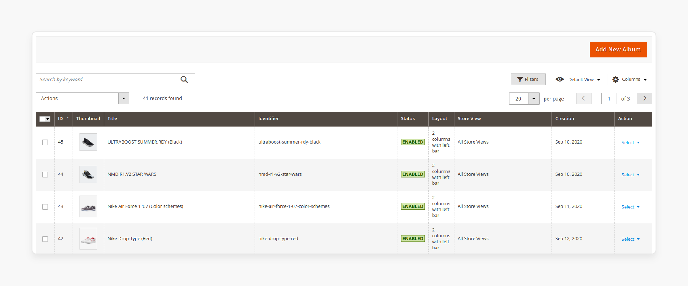The width and height of the screenshot is (688, 286).
Task: Click the current page number field
Action: pyautogui.click(x=609, y=98)
